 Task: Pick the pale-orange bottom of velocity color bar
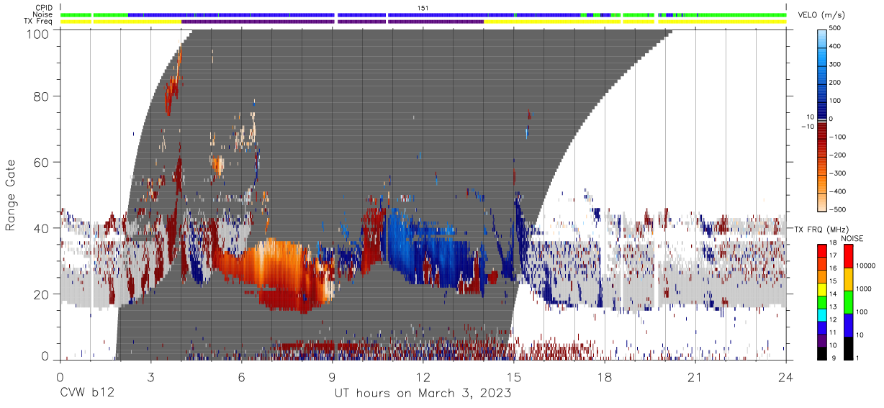822,203
